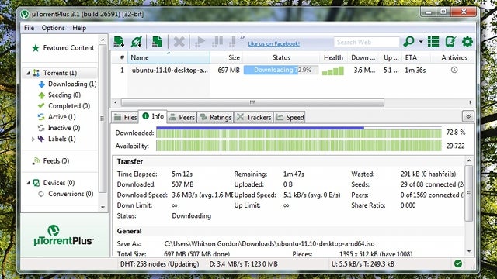Click the antivirus status icon for ubuntu

454,70
